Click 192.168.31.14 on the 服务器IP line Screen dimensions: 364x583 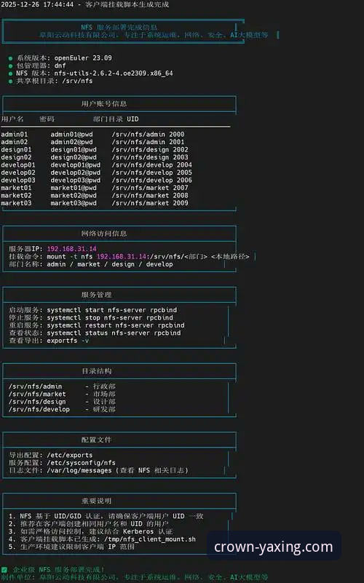coord(72,249)
